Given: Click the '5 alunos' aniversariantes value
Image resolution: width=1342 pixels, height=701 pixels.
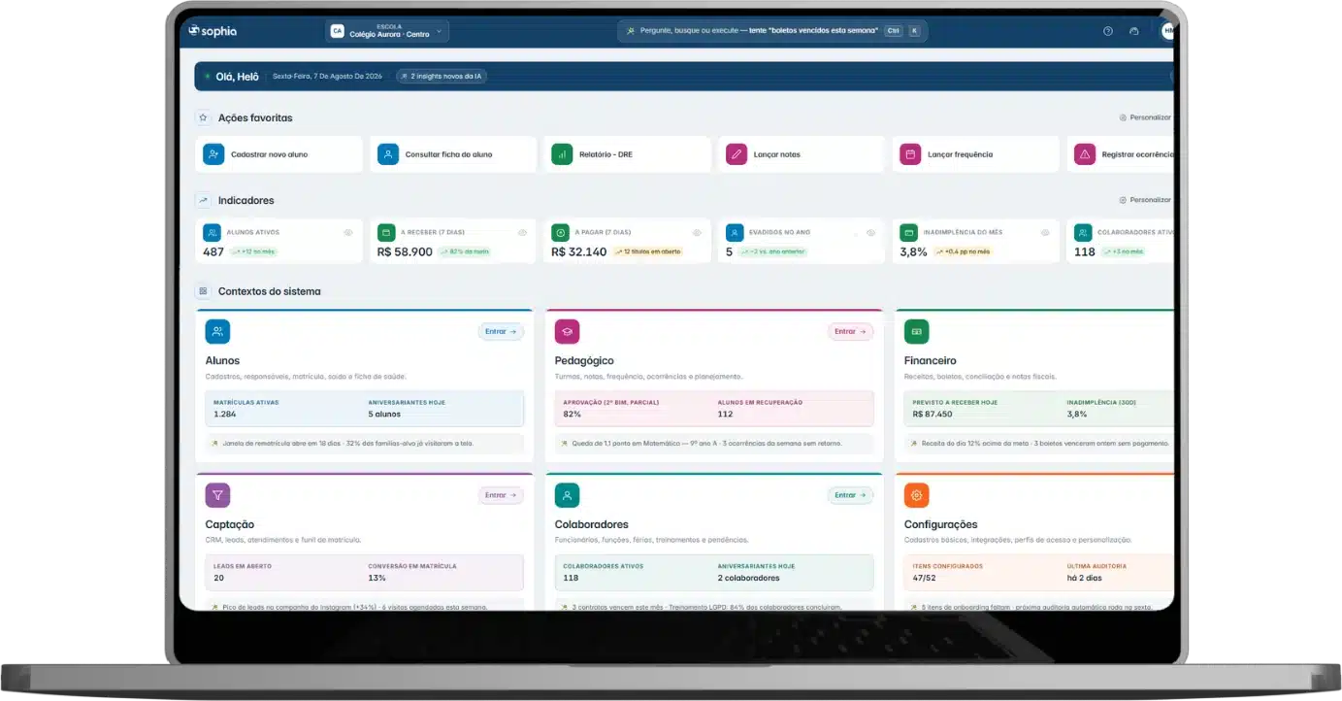Looking at the screenshot, I should click(x=384, y=414).
